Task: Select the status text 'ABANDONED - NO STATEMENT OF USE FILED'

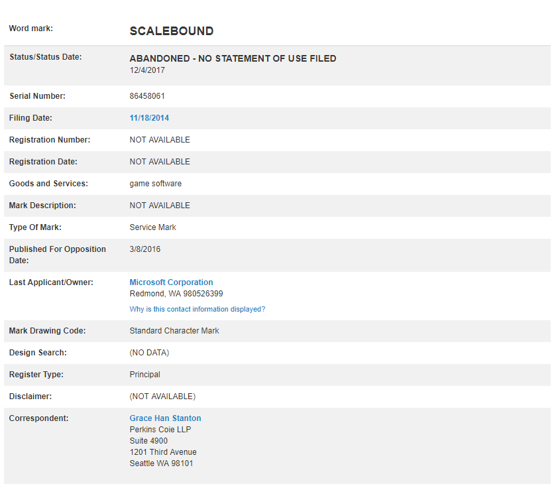Action: [x=233, y=58]
